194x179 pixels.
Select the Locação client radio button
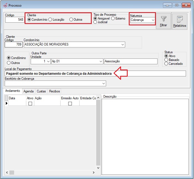[50, 20]
